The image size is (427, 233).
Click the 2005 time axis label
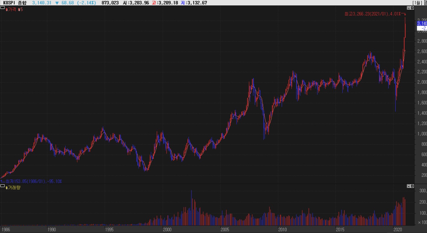click(x=225, y=229)
